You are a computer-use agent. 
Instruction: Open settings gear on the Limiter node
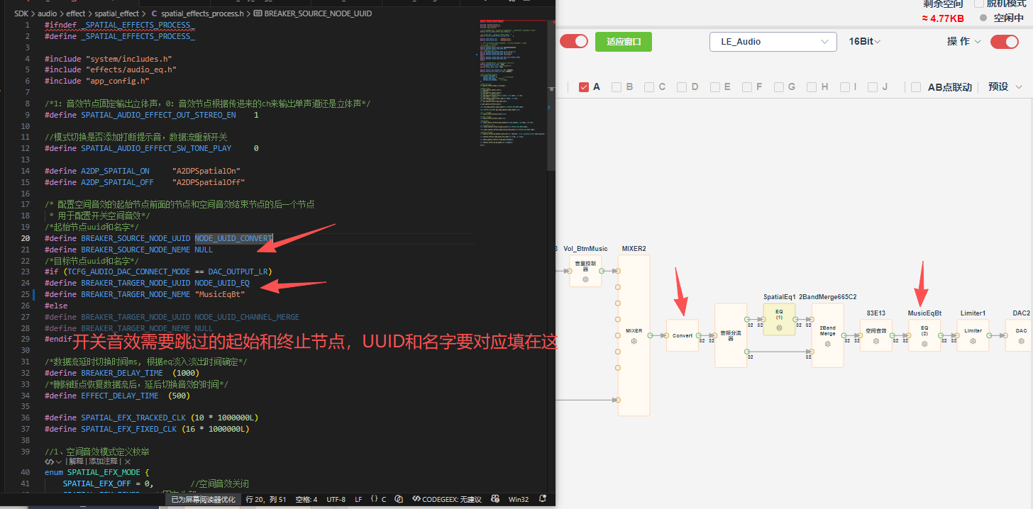pos(973,341)
